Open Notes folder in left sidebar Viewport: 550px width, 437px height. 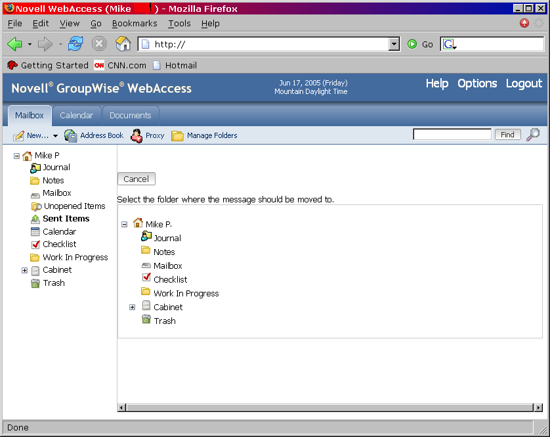[x=53, y=181]
